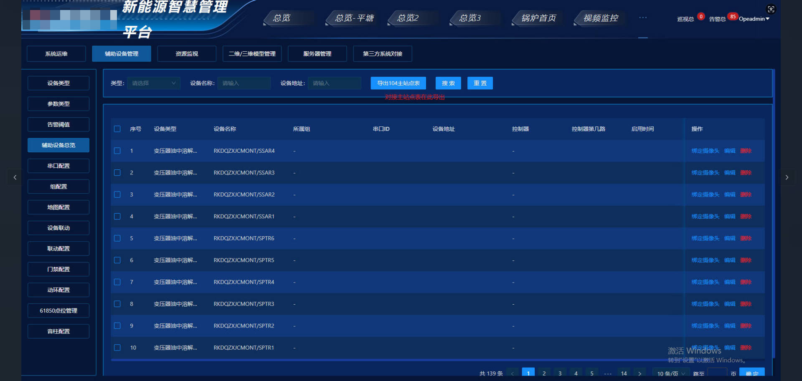Check the box for row 5 SPTR6
This screenshot has width=802, height=381.
point(117,238)
